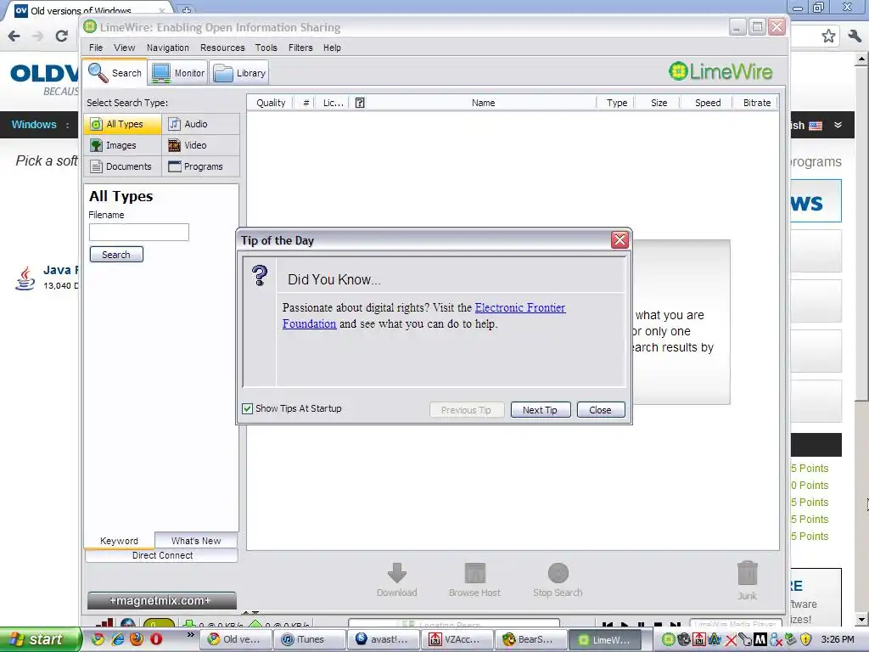Sort results by Speed column
This screenshot has height=652, width=869.
click(x=708, y=103)
